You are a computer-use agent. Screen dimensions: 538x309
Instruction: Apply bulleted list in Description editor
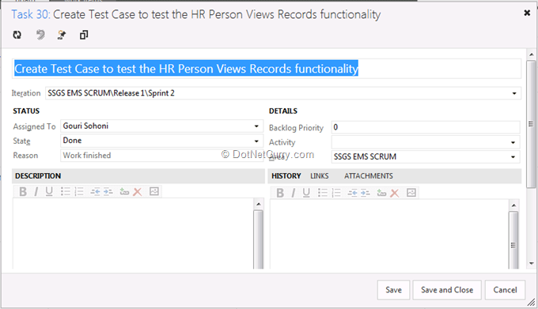[65, 191]
